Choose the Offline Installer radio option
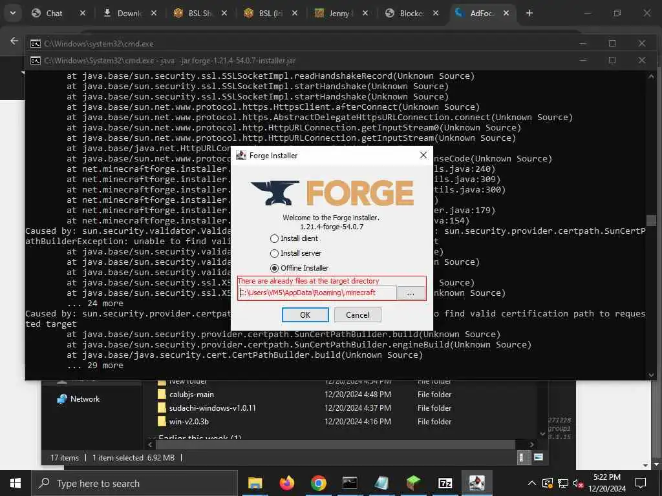Viewport: 662px width, 496px height. click(x=274, y=268)
